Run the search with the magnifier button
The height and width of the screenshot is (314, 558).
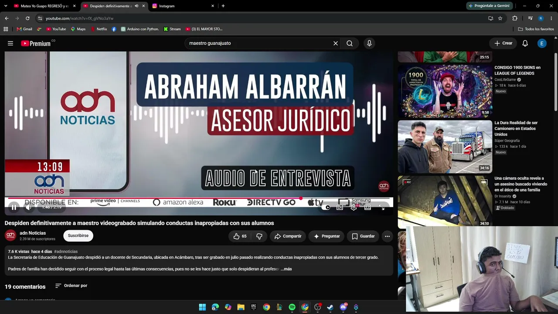tap(350, 43)
